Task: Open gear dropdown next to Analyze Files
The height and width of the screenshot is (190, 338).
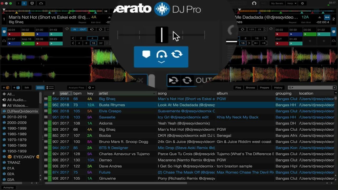Action: (x=91, y=88)
